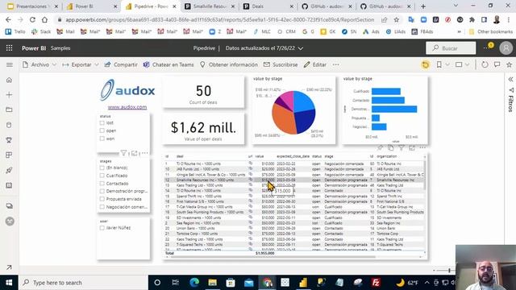Toggle the left navigation hamburger menu

(x=10, y=64)
